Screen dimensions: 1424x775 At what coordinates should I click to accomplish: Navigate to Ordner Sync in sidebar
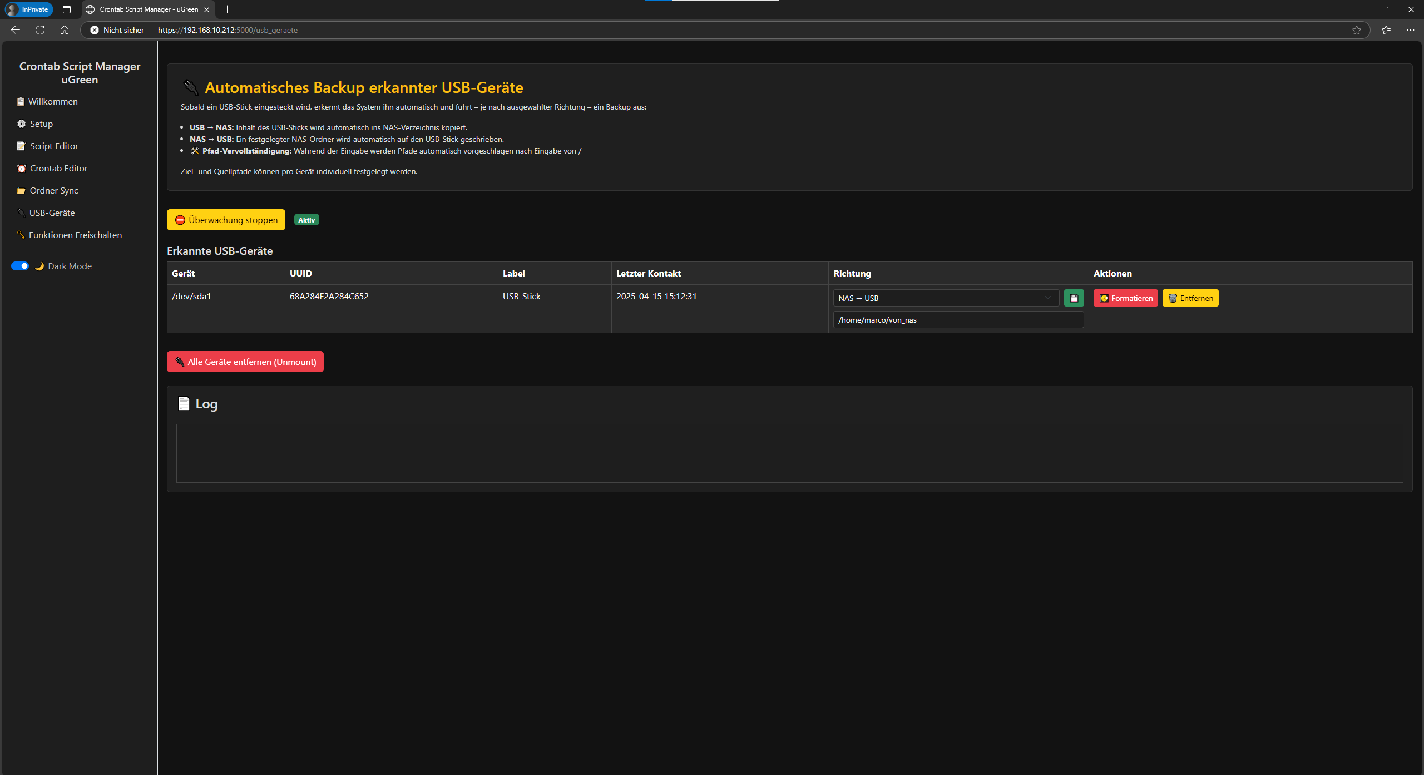pyautogui.click(x=48, y=190)
